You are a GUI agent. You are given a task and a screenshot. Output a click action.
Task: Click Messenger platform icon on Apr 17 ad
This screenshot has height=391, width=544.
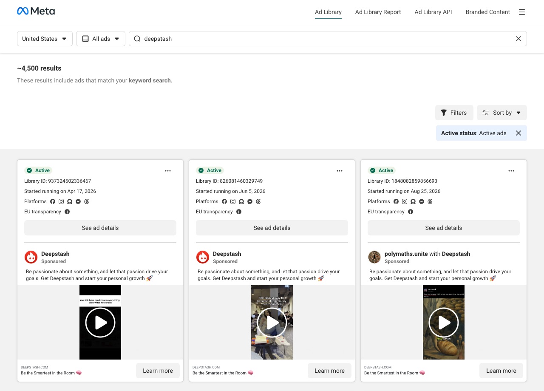click(x=78, y=201)
